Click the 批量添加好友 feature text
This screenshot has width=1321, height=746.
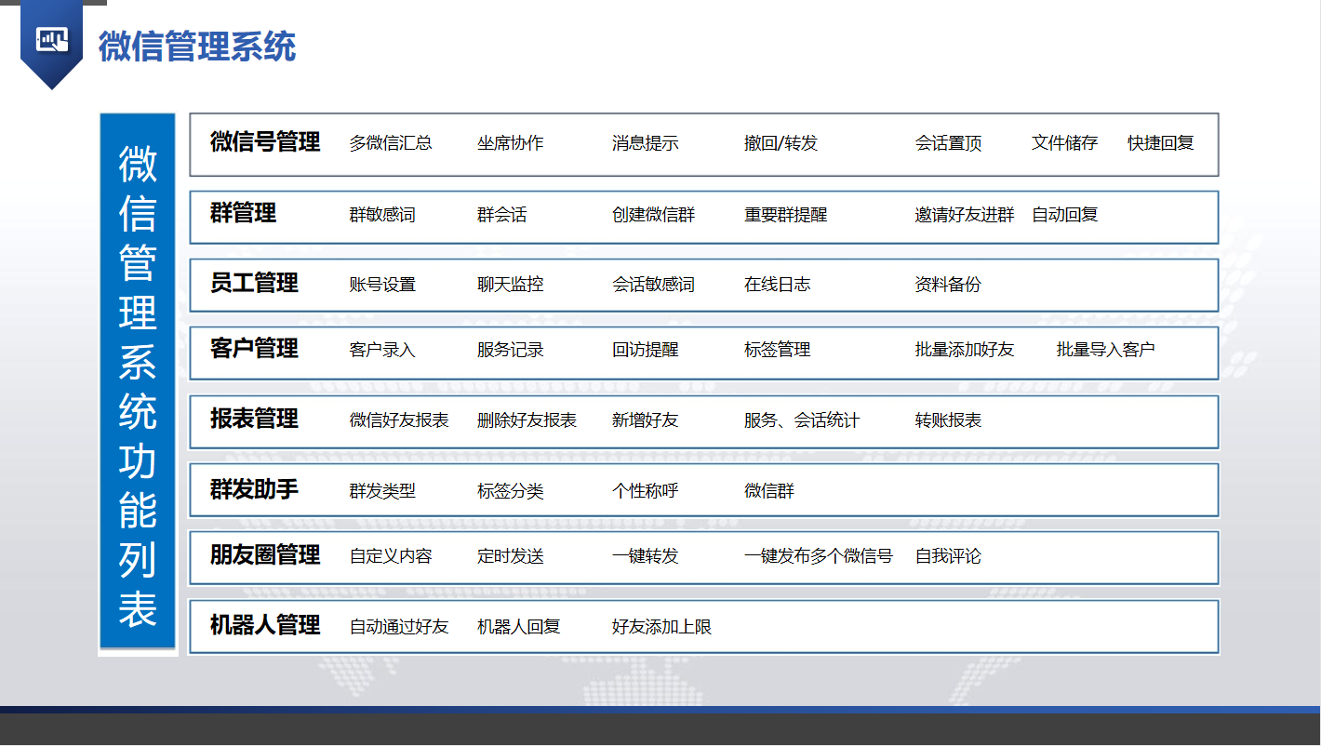[x=965, y=350]
